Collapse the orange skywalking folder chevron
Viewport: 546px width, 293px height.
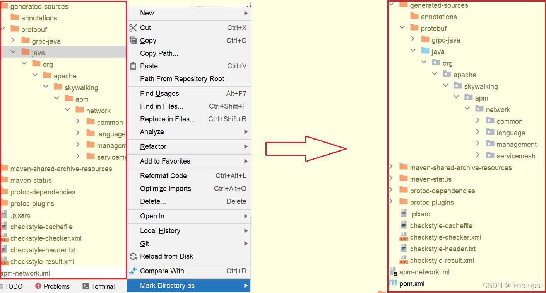46,87
